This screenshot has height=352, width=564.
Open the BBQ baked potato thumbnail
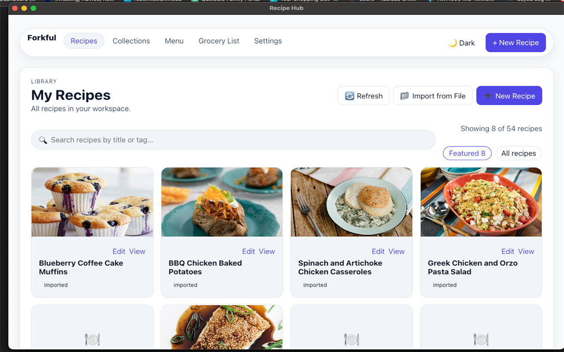[x=222, y=202]
